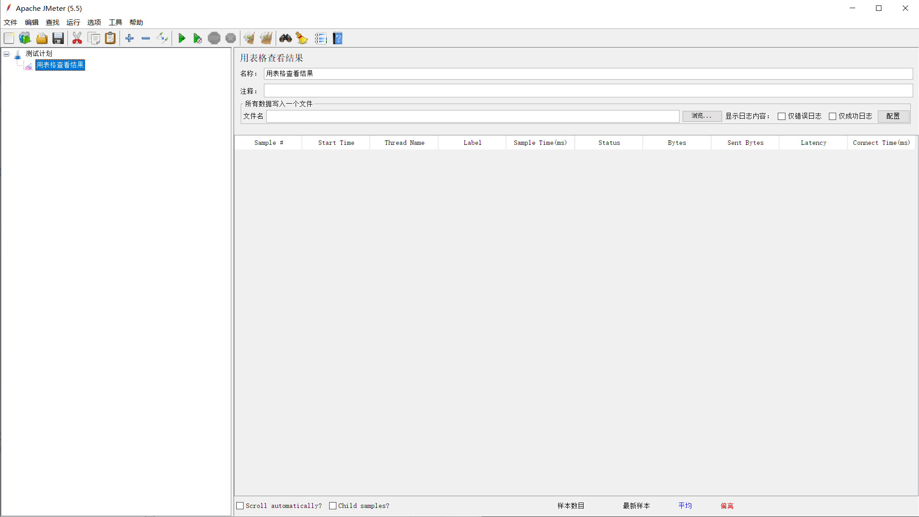This screenshot has width=919, height=517.
Task: Click the 偏离 label at bottom
Action: pyautogui.click(x=727, y=506)
